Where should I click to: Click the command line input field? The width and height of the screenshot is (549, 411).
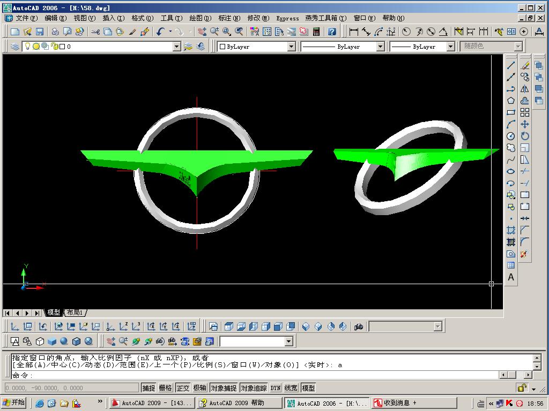254,375
